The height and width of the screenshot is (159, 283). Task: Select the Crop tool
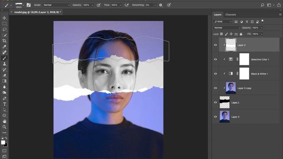coord(4,41)
